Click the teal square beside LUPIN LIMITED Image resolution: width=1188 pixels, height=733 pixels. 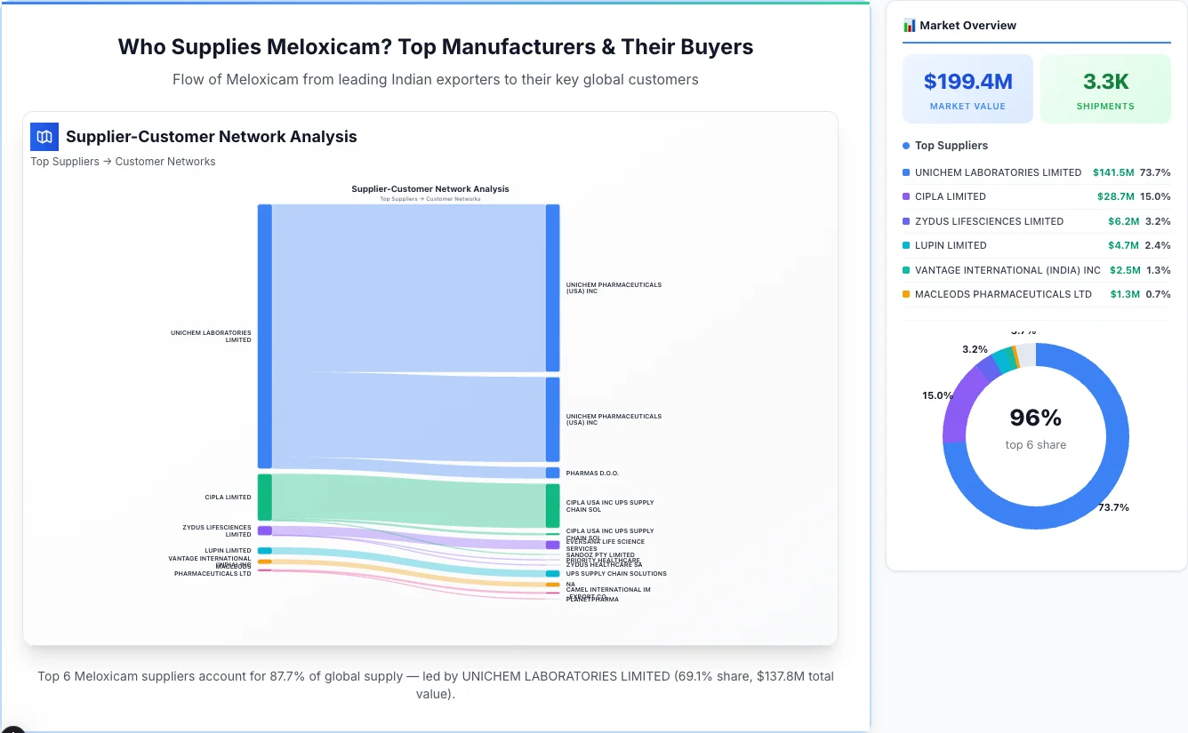(x=905, y=245)
